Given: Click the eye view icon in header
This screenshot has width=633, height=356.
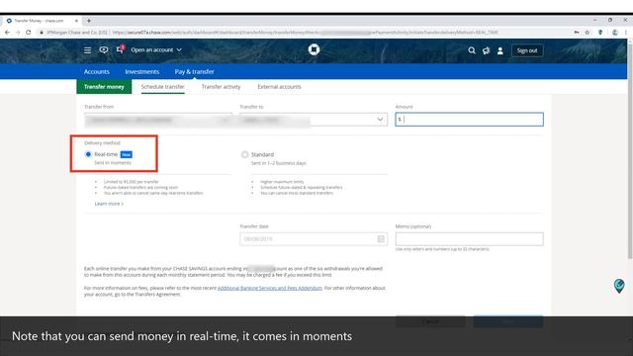Looking at the screenshot, I should (x=104, y=49).
